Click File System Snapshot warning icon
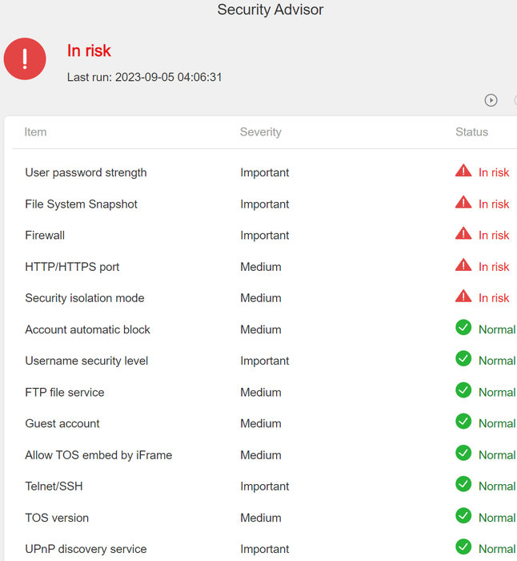The height and width of the screenshot is (561, 517). coord(463,203)
